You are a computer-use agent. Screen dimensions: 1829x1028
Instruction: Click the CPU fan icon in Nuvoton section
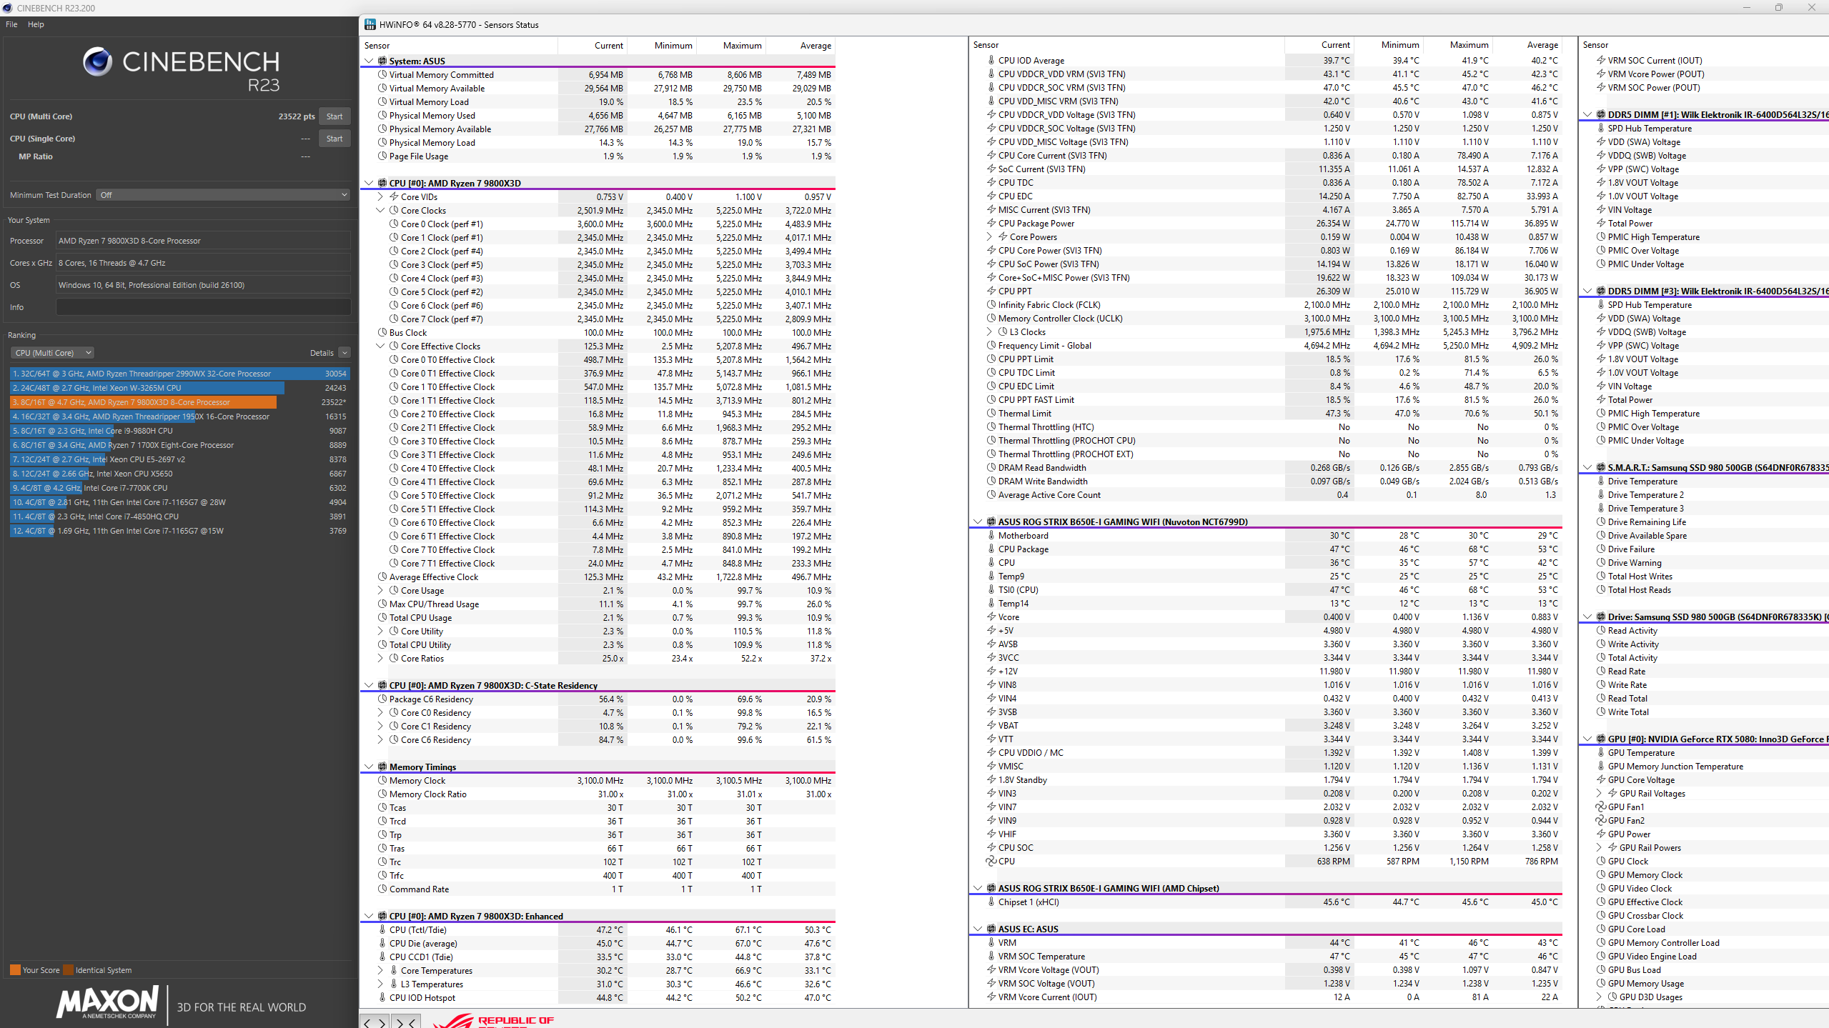click(991, 861)
